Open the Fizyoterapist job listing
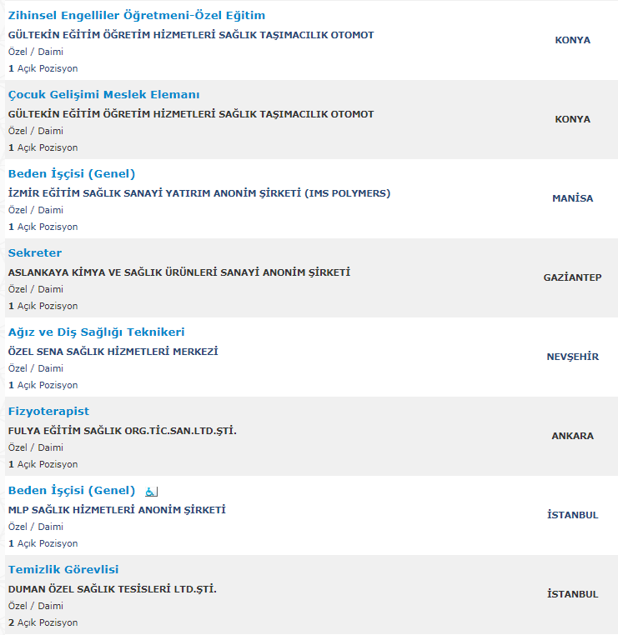Viewport: 618px width, 635px height. pyautogui.click(x=48, y=412)
